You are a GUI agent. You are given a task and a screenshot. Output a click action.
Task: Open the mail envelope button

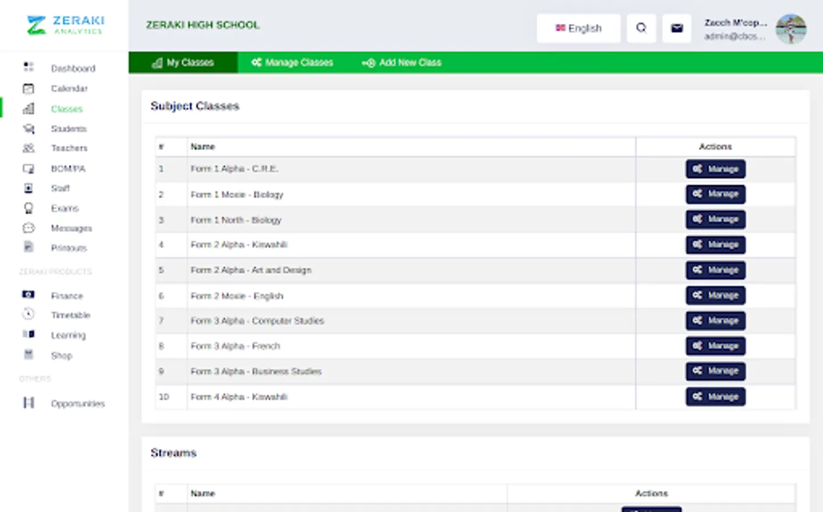pyautogui.click(x=677, y=28)
